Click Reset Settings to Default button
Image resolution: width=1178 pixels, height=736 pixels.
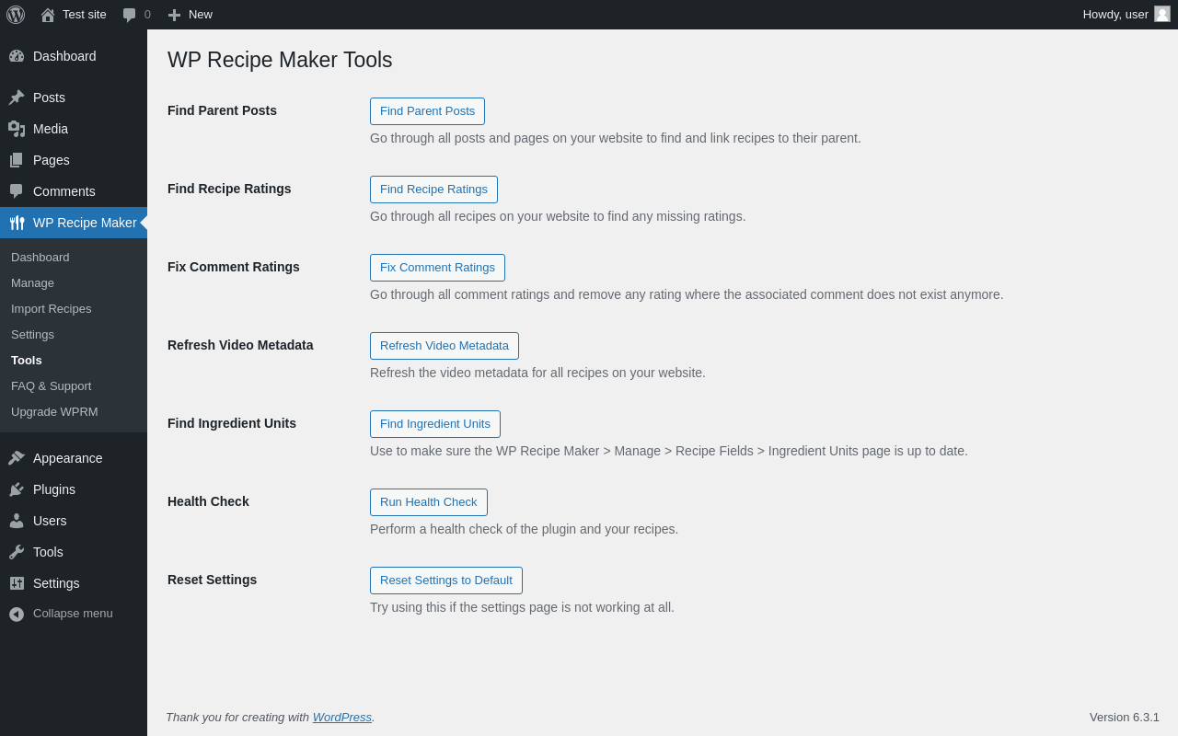click(x=446, y=581)
